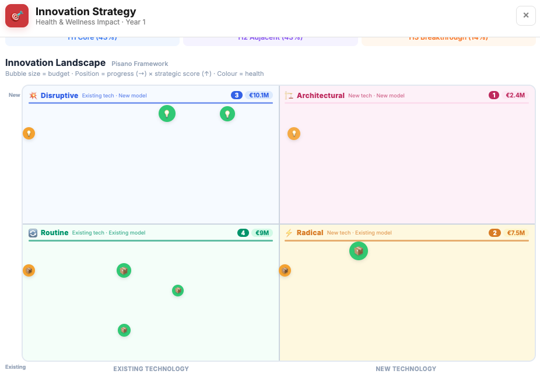Image resolution: width=540 pixels, height=381 pixels.
Task: Select the orange bubble in the Radical quadrant
Action: click(285, 270)
